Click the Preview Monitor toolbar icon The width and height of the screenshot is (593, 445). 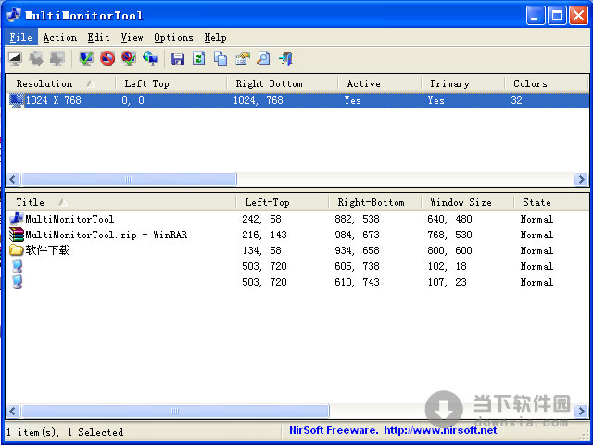point(16,58)
